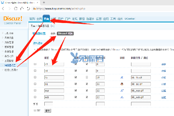Open 编辑器设置 in the left sidebar
The width and height of the screenshot is (174, 116).
pos(10,65)
